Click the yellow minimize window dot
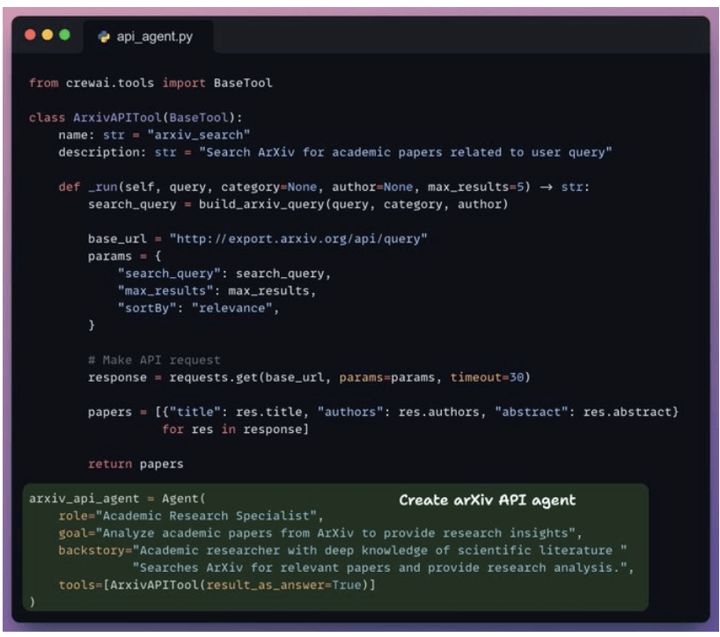Screen dimensions: 720x637 [x=47, y=37]
